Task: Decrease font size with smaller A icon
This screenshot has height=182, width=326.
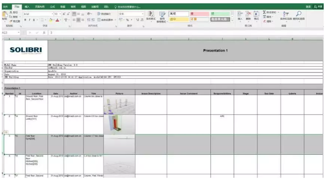Action: click(x=68, y=14)
